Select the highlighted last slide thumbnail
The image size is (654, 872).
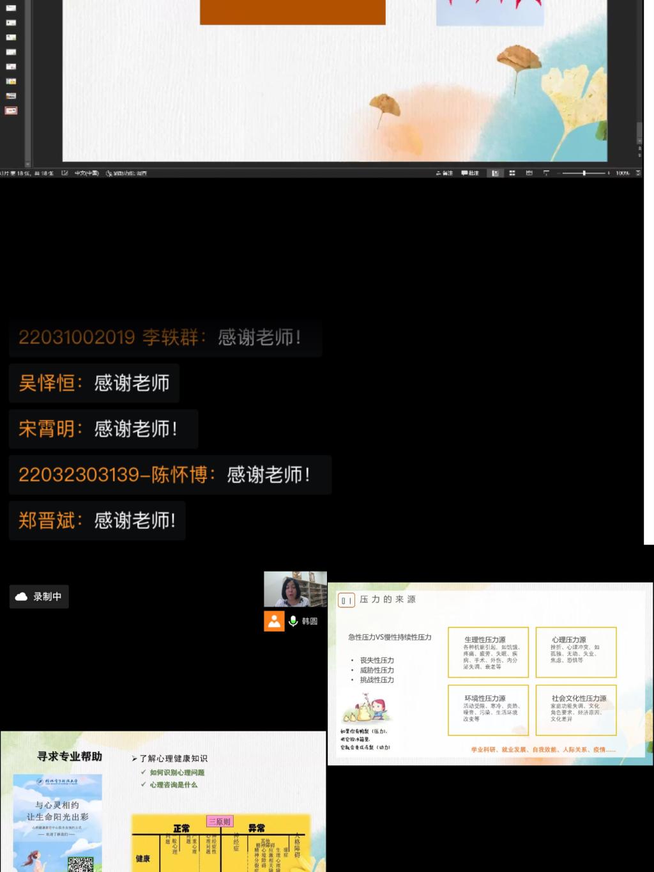pos(11,111)
